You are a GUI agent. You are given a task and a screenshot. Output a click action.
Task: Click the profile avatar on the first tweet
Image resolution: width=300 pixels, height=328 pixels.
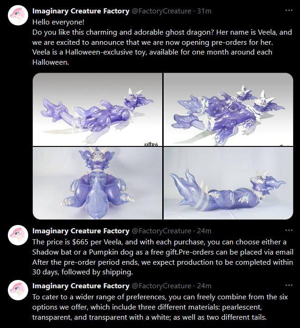click(x=18, y=15)
